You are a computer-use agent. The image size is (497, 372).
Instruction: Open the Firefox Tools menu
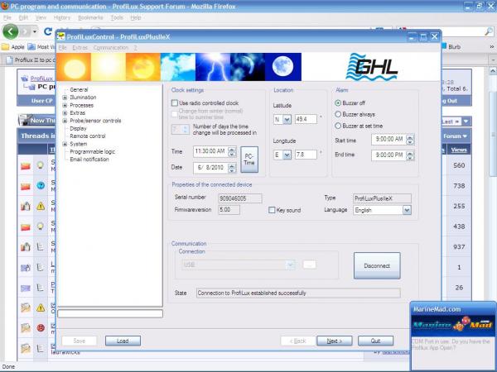pyautogui.click(x=117, y=17)
